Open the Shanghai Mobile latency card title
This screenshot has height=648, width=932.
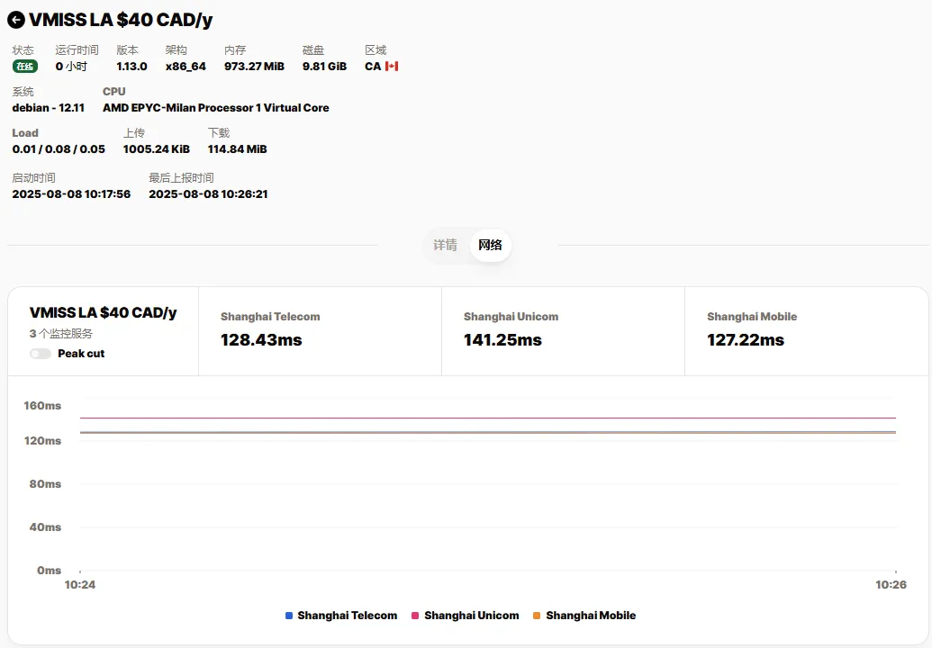pos(752,317)
